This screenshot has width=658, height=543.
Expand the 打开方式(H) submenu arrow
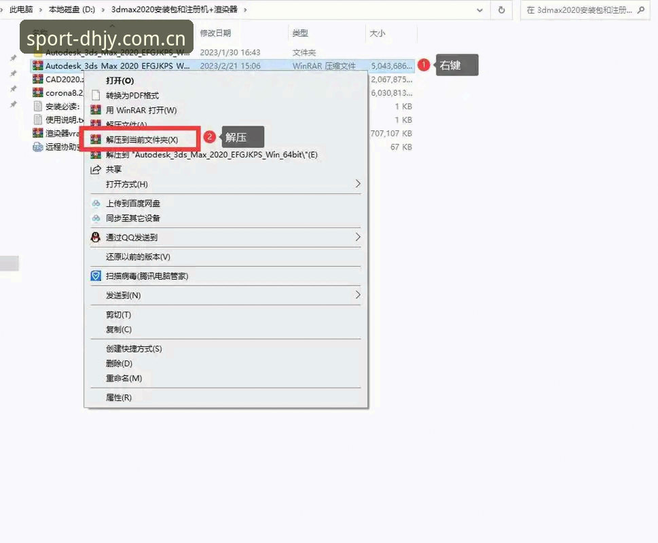[x=358, y=184]
